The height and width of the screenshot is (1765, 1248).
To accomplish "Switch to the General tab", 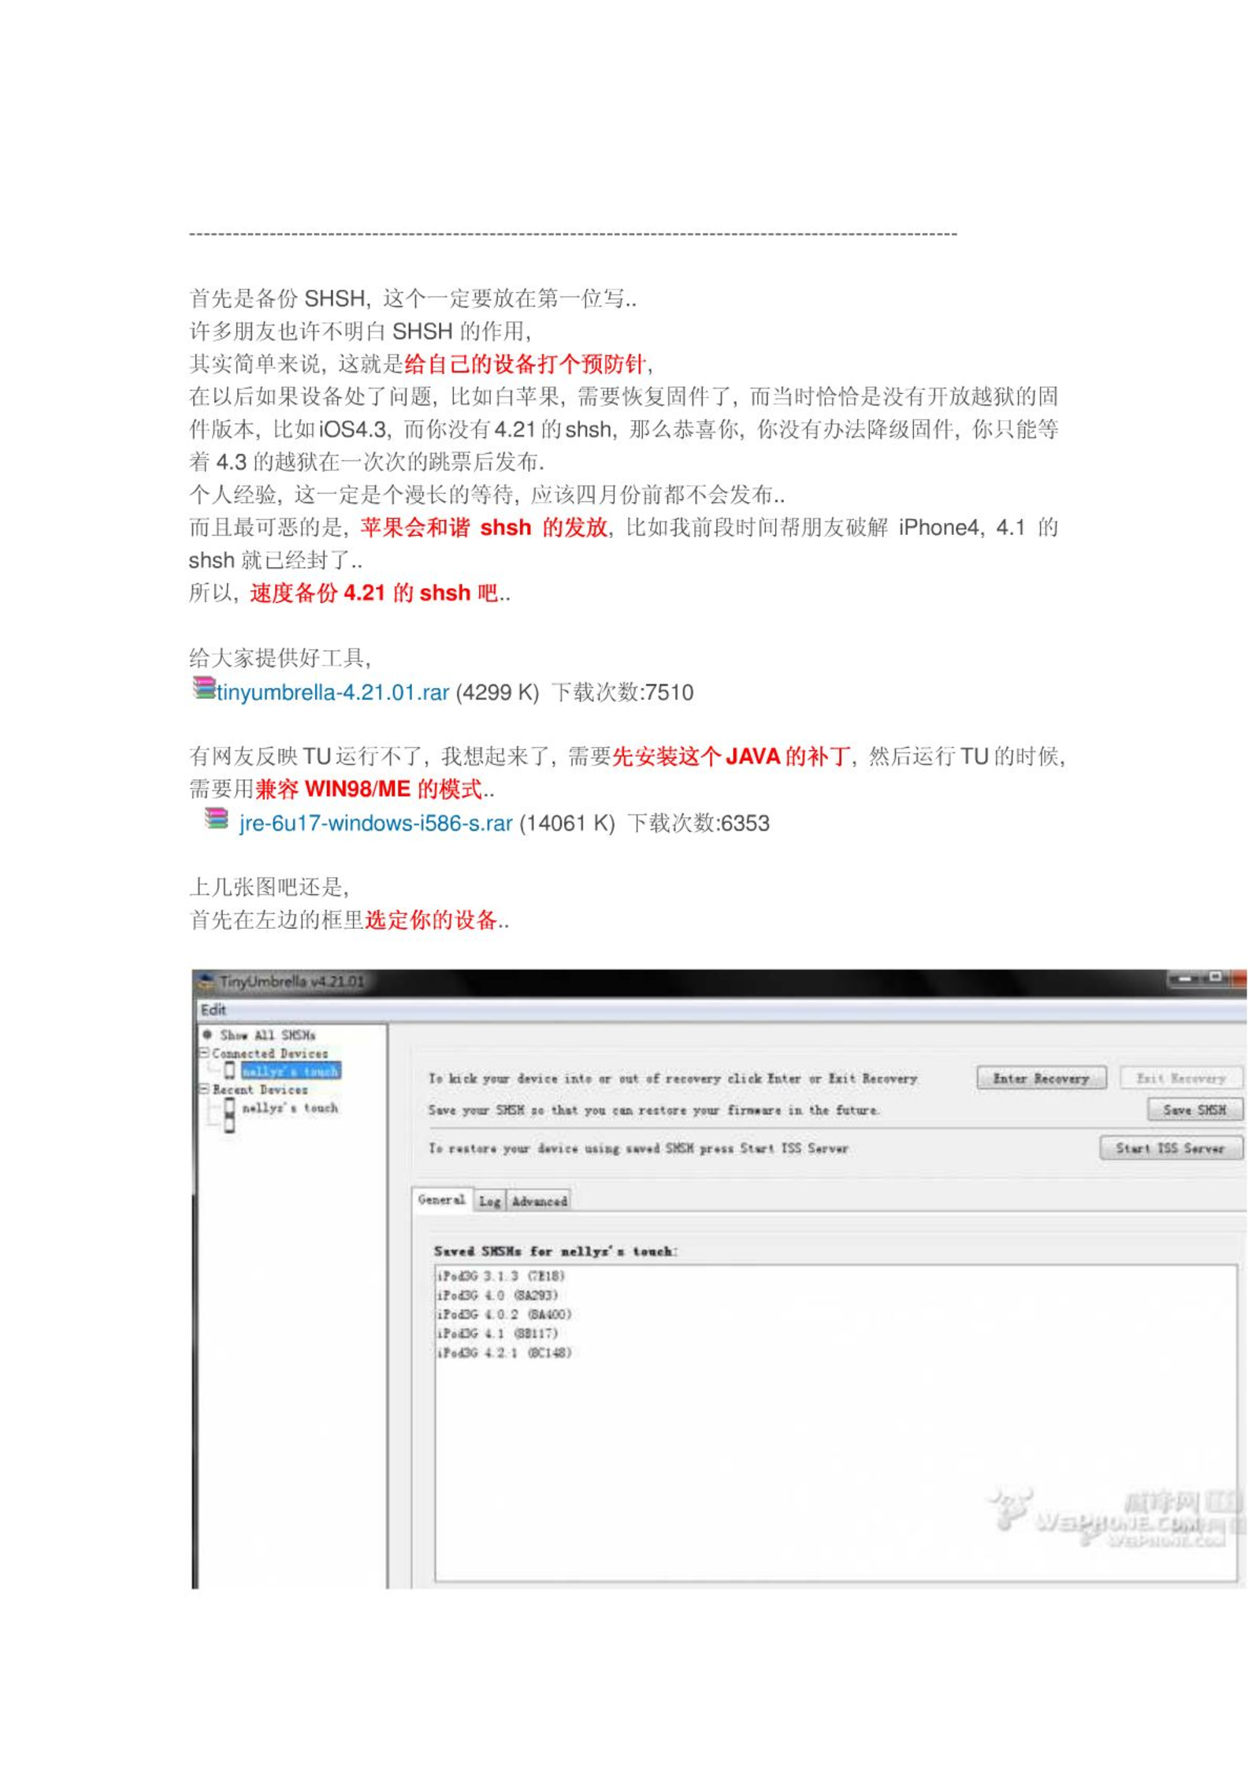I will [441, 1200].
